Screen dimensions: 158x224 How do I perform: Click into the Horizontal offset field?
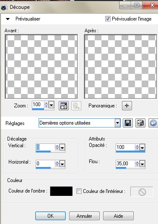(x=45, y=164)
